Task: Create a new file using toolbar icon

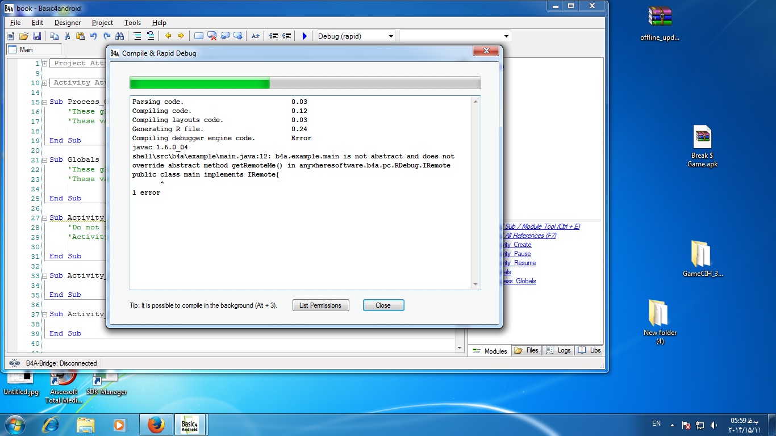Action: coord(11,36)
